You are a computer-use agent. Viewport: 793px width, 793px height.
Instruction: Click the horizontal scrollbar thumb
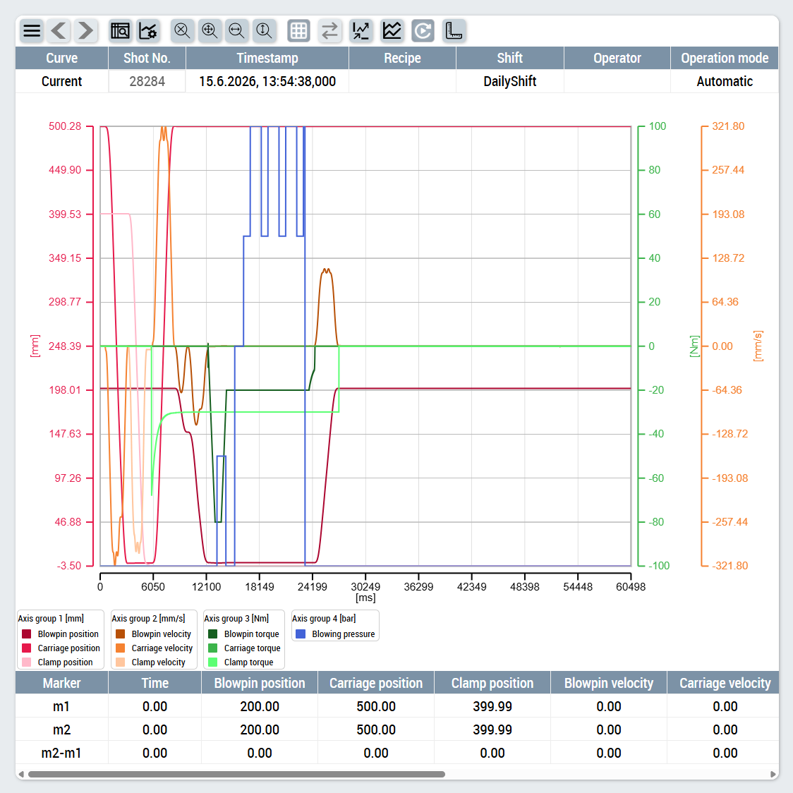[x=236, y=774]
